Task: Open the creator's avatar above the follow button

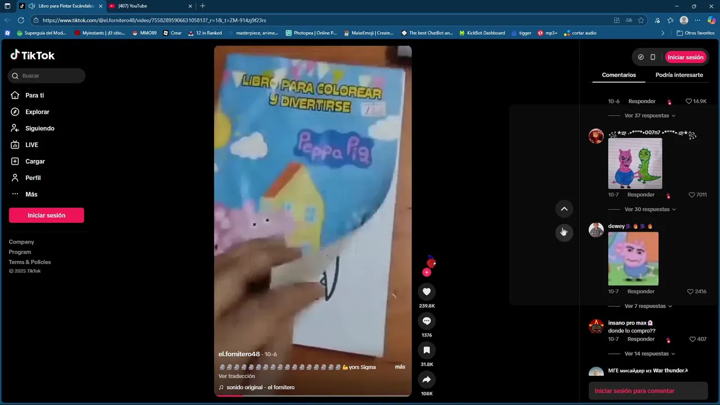Action: (x=431, y=262)
